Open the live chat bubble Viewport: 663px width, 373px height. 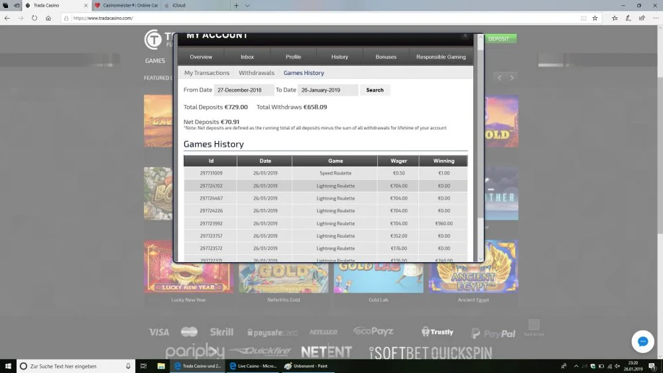pos(642,341)
